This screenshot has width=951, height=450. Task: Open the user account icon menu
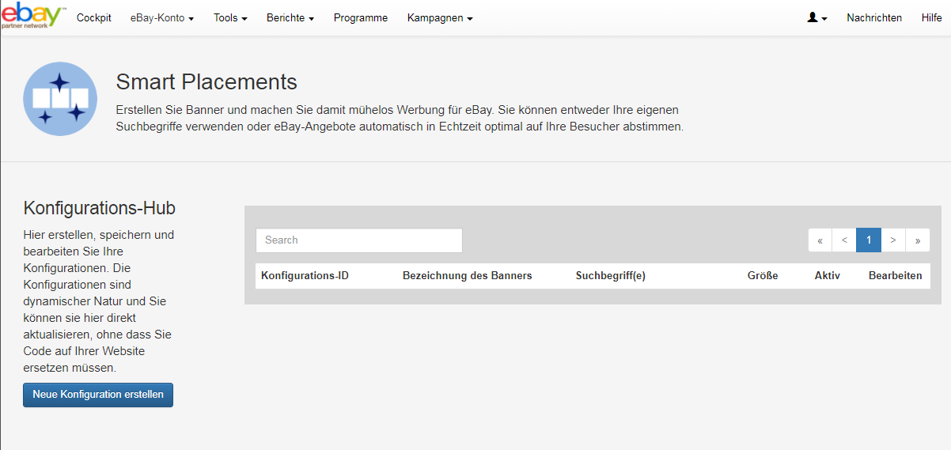click(817, 17)
